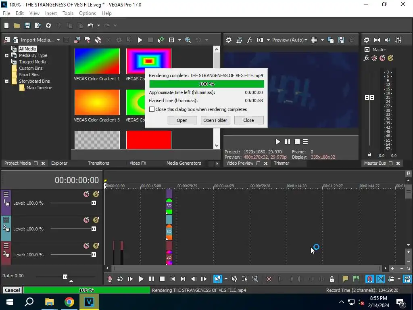Toggle Overlays grid icon in preview

(314, 40)
